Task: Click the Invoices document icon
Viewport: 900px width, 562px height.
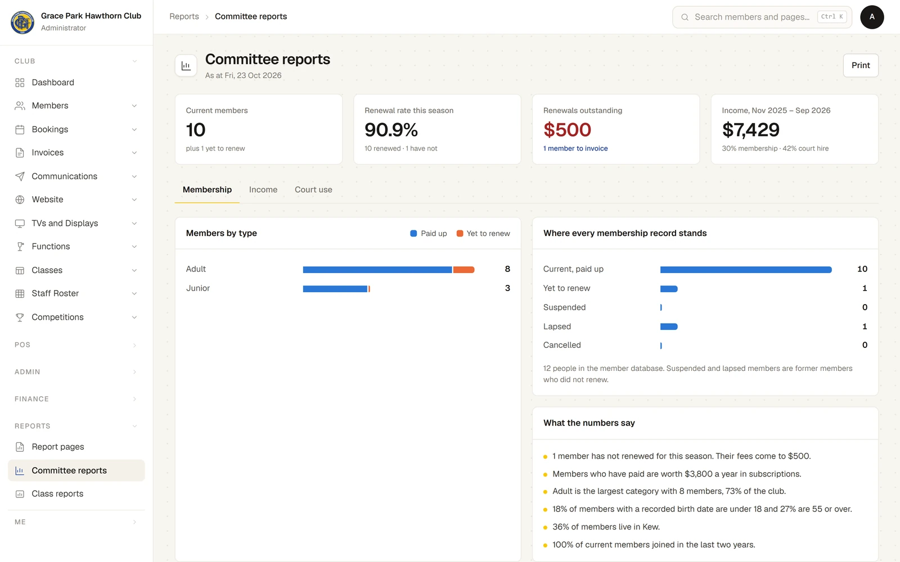Action: pyautogui.click(x=20, y=153)
